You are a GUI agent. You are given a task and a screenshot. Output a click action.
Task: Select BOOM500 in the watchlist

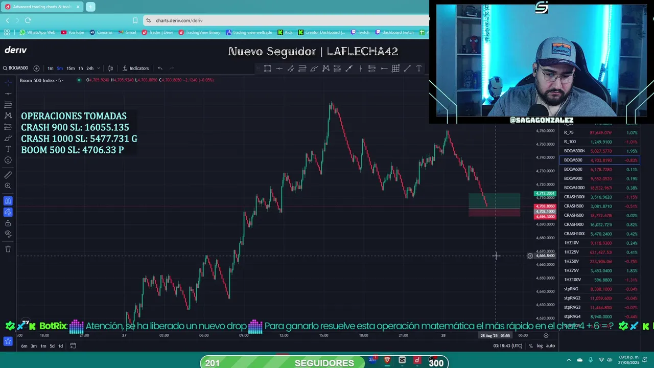pos(600,160)
